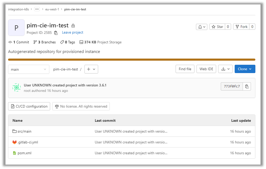Expand the plus add-file dropdown
This screenshot has height=169, width=266.
(x=91, y=69)
